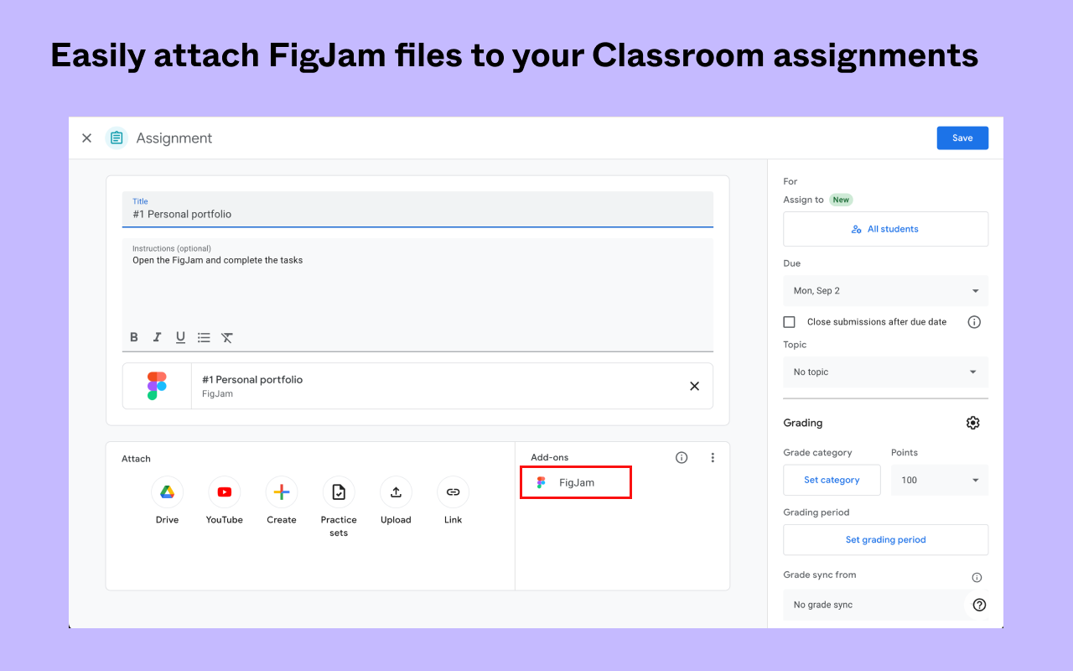Viewport: 1073px width, 671px height.
Task: Open Add-ons more options menu
Action: [713, 457]
